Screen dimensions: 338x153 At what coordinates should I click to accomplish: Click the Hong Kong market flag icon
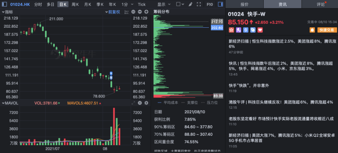coord(231,30)
